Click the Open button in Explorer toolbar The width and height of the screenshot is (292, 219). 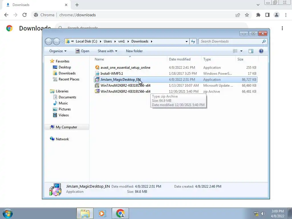pyautogui.click(x=82, y=51)
